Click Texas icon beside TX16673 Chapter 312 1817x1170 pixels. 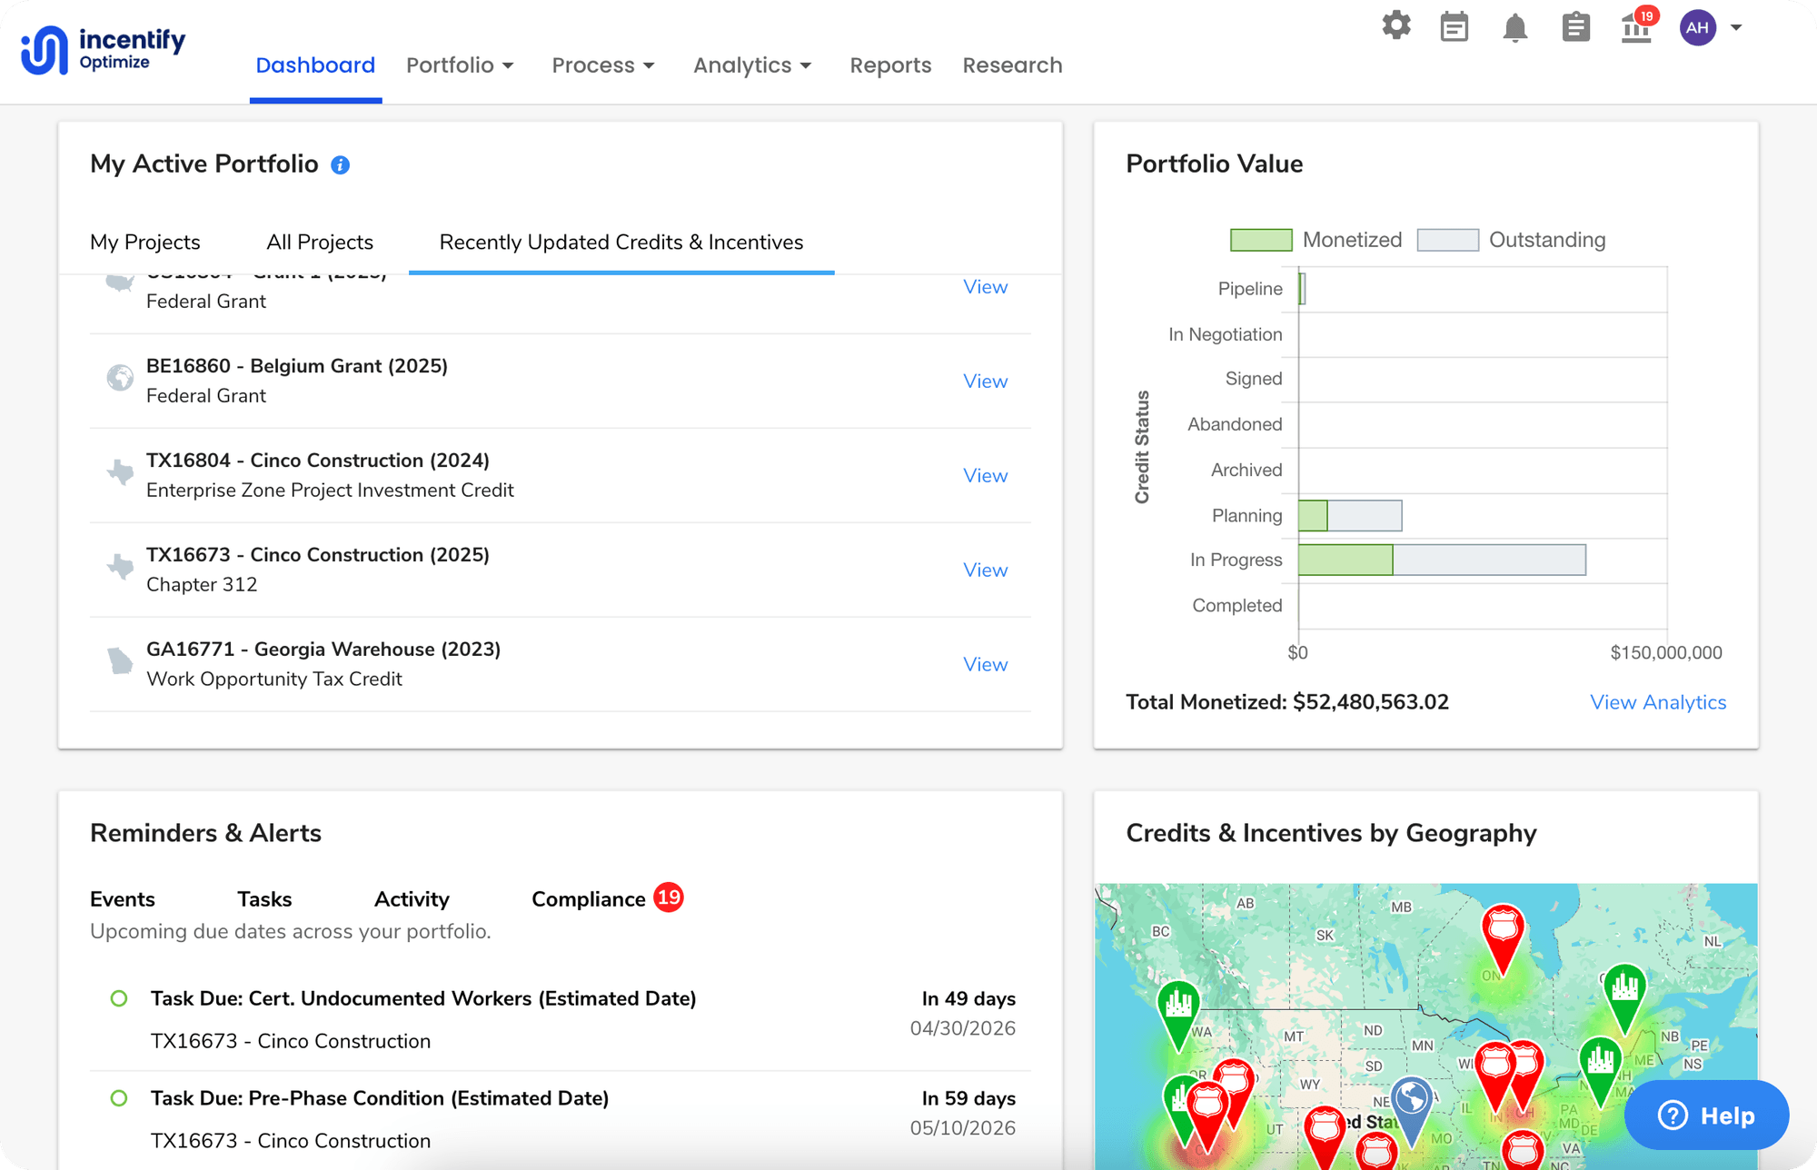(x=120, y=567)
